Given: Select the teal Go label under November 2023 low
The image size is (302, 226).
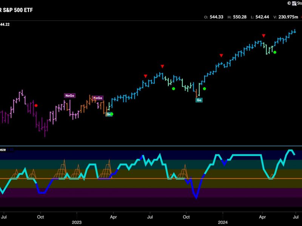Looking at the screenshot, I should [199, 100].
